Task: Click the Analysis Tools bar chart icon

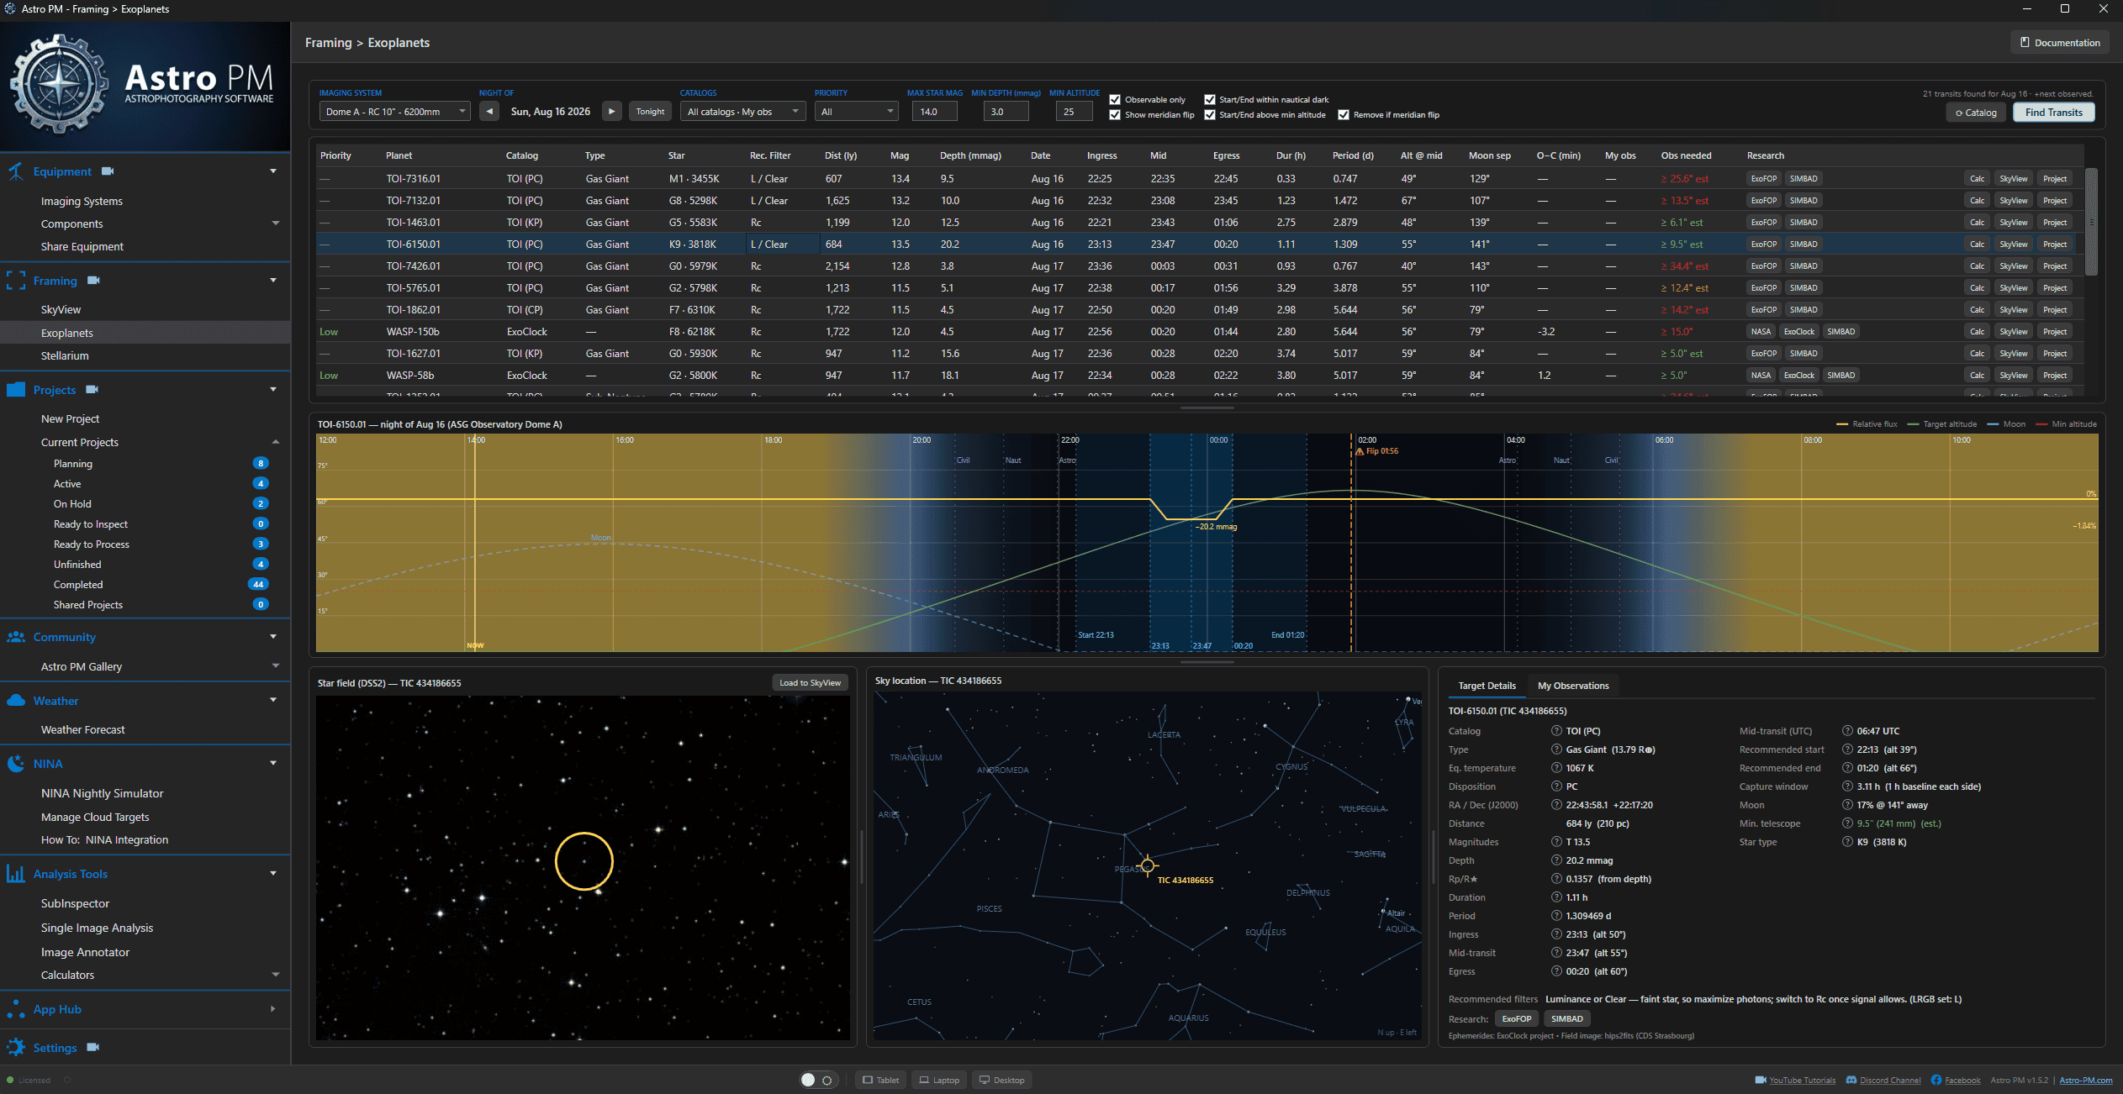Action: [16, 874]
